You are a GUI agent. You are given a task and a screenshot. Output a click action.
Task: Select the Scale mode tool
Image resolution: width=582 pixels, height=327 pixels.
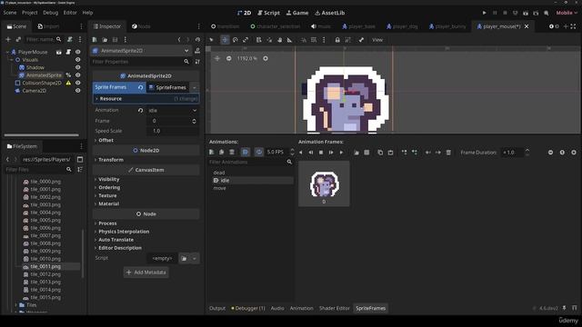point(246,40)
